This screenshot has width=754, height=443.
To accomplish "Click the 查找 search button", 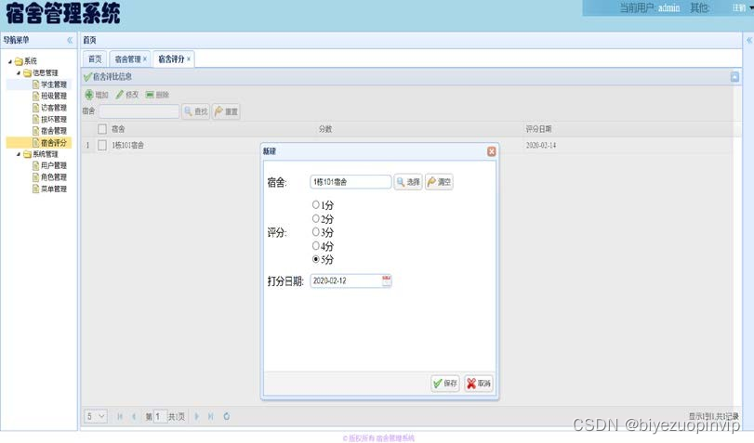I will [x=196, y=111].
